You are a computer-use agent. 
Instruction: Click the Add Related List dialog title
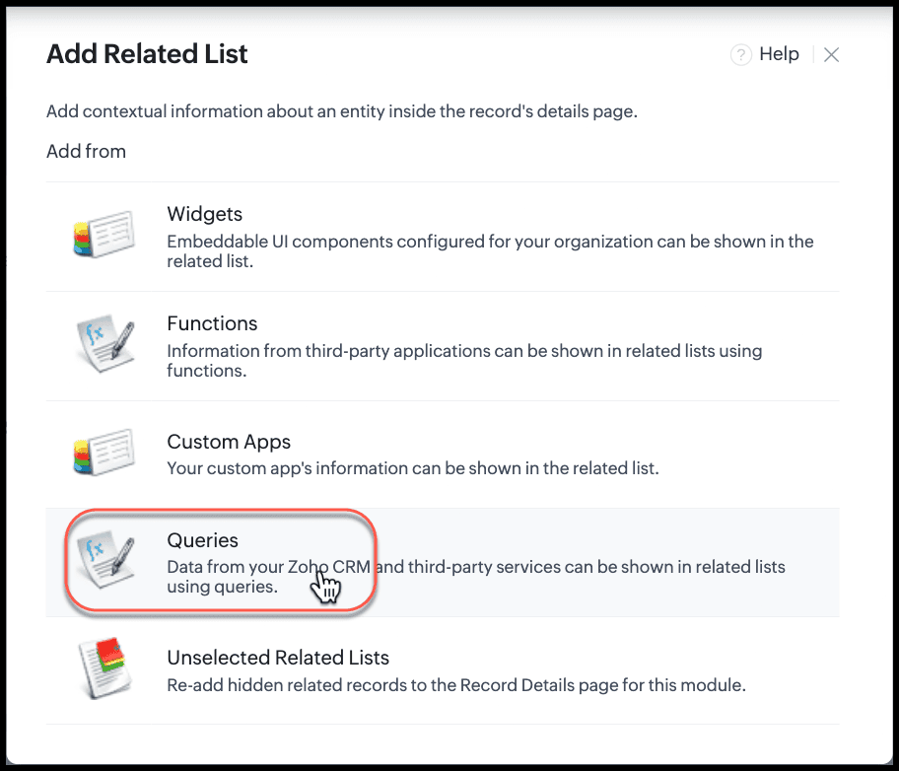click(147, 54)
